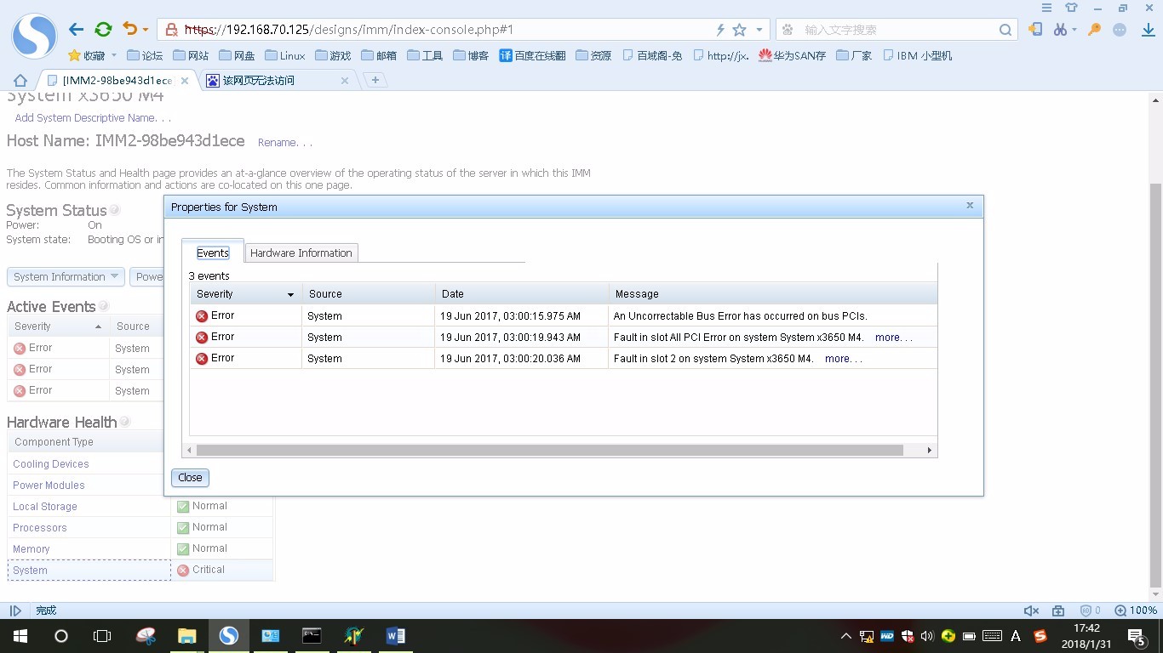The width and height of the screenshot is (1163, 653).
Task: Click Add System Descriptive Name link
Action: [93, 118]
